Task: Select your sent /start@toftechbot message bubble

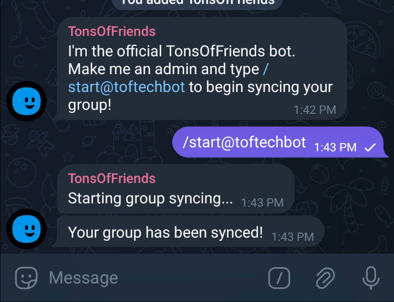Action: tap(244, 143)
